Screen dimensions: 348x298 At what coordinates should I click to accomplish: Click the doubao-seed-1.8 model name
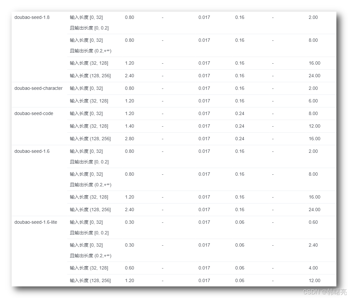click(x=32, y=17)
